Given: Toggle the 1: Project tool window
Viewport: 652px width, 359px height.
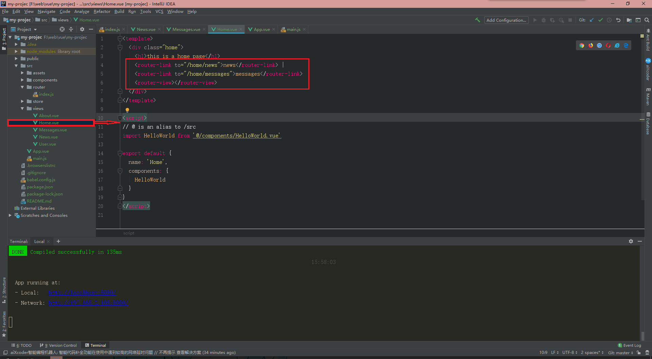Looking at the screenshot, I should click(x=4, y=39).
